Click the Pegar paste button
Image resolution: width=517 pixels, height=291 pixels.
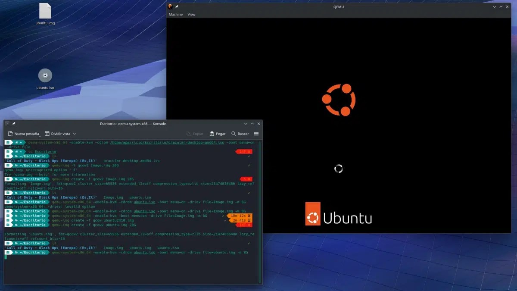[x=218, y=134]
